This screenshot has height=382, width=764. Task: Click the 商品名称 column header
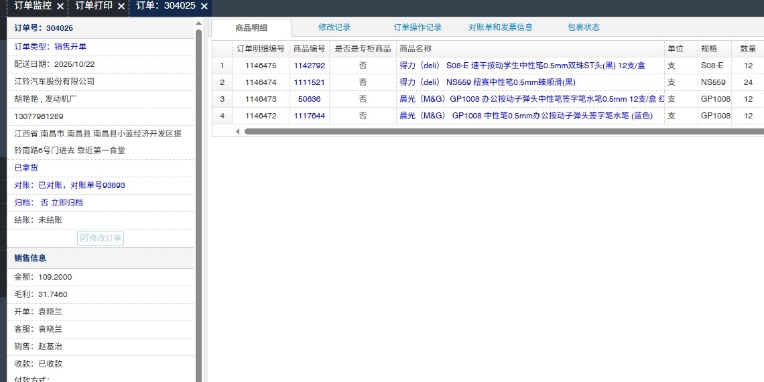pyautogui.click(x=416, y=49)
